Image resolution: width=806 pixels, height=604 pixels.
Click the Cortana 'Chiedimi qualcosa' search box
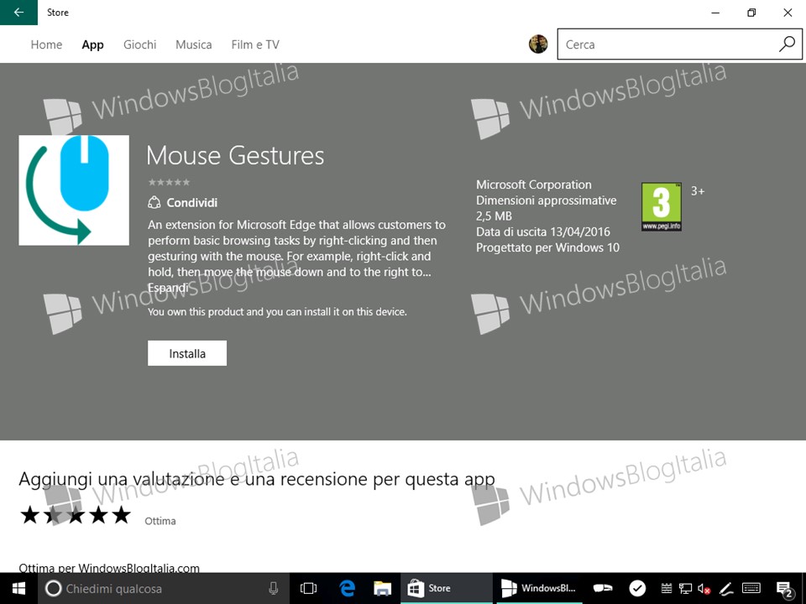(x=164, y=589)
